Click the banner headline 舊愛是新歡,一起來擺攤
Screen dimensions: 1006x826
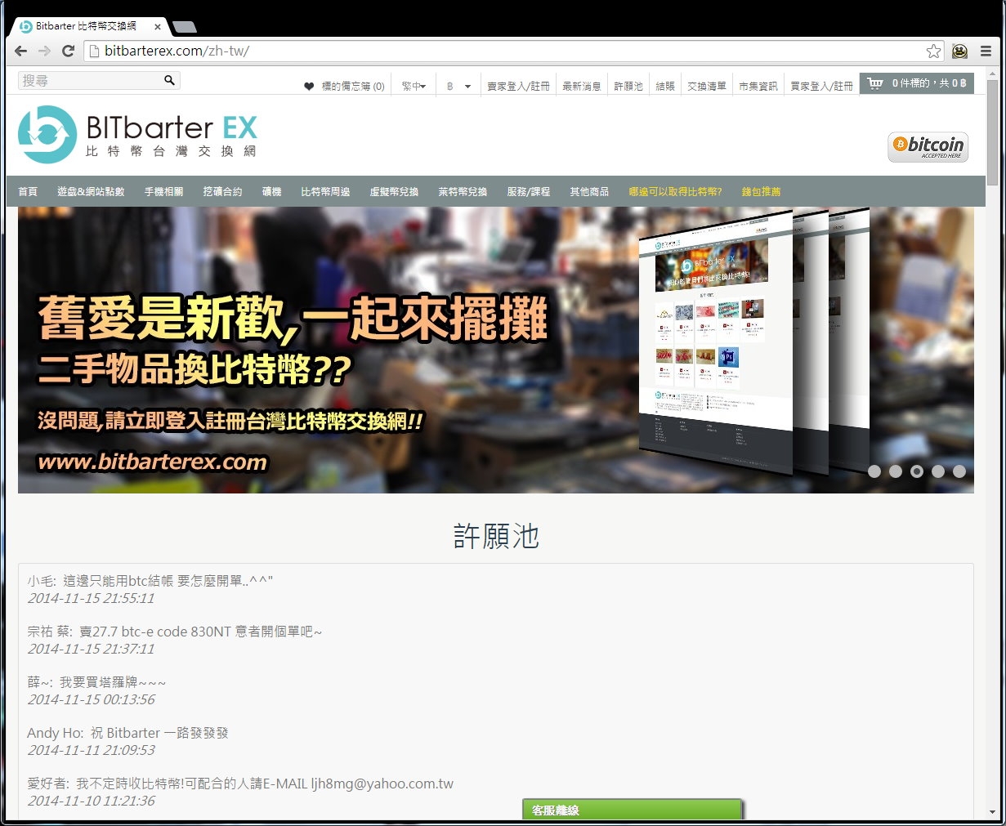(x=293, y=318)
